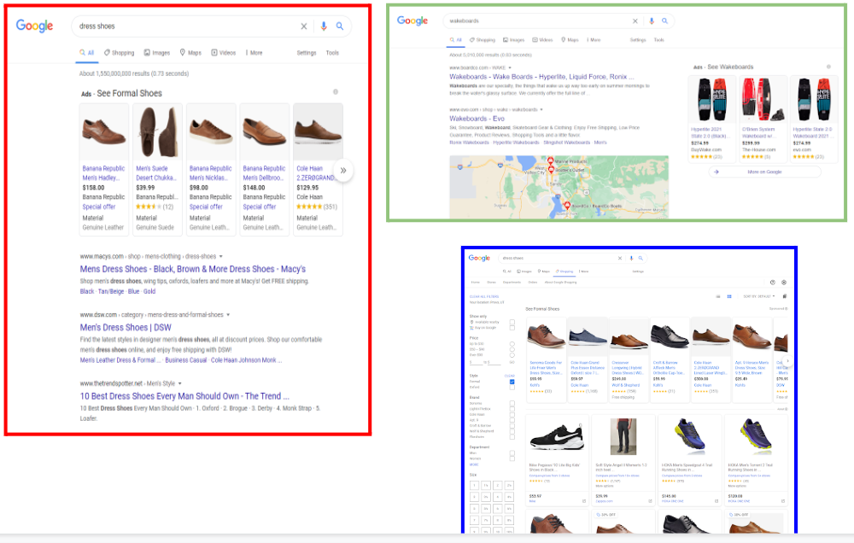The image size is (854, 543).
Task: Expand MORE under Department filters
Action: (474, 464)
